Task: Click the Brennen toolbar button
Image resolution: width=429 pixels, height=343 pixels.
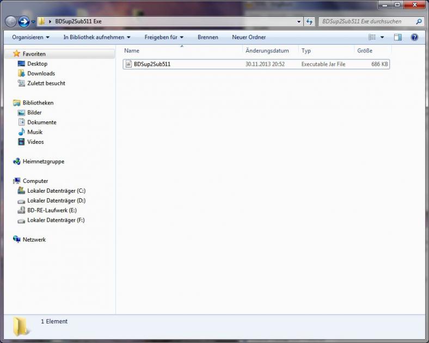Action: pos(208,37)
